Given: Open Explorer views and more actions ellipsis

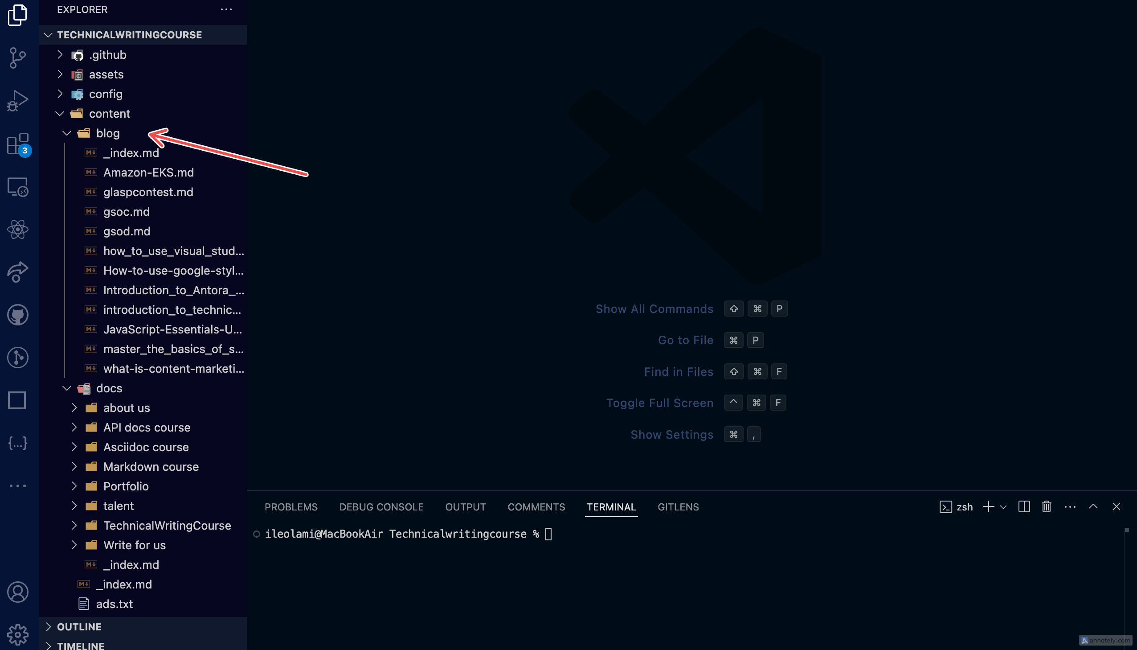Looking at the screenshot, I should click(x=226, y=9).
